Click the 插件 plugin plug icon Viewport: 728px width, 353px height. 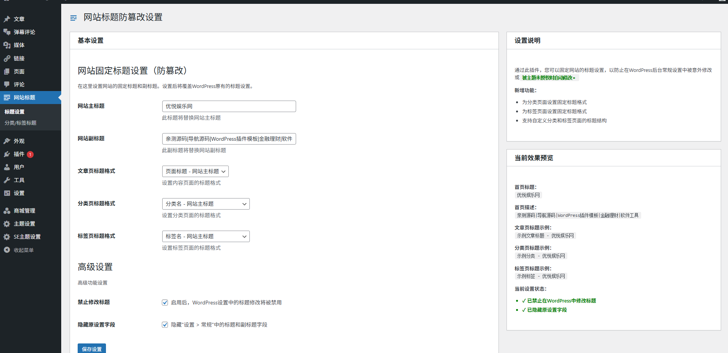click(x=7, y=154)
